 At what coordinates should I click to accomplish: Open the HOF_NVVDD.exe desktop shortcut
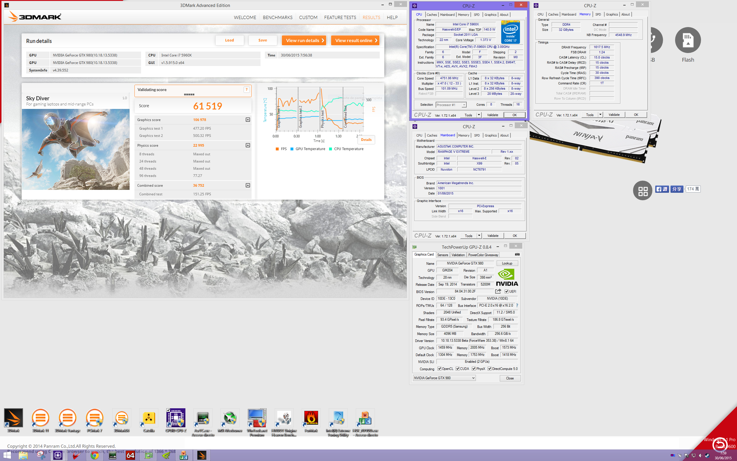(x=365, y=422)
